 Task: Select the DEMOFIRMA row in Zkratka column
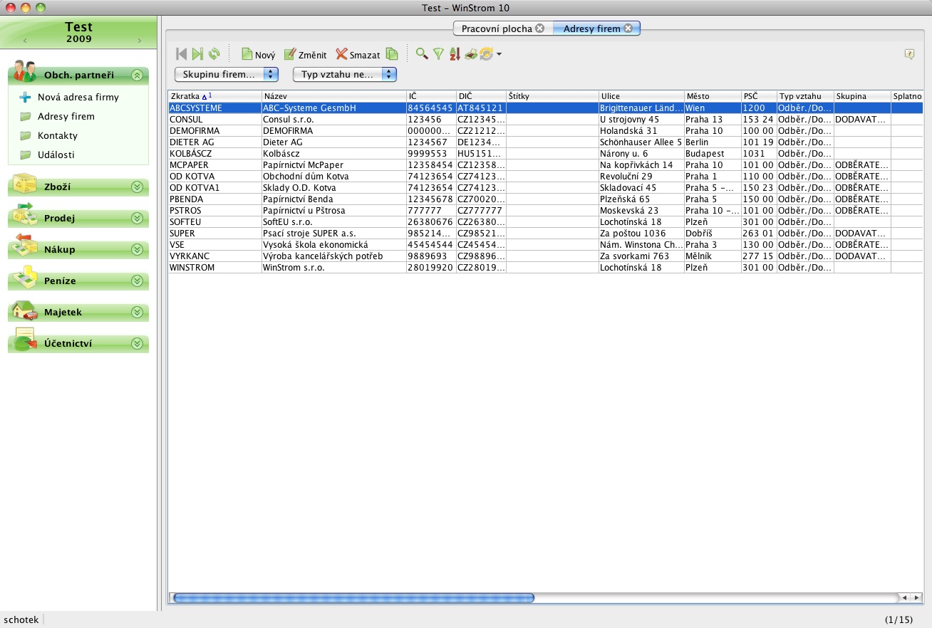coord(215,131)
